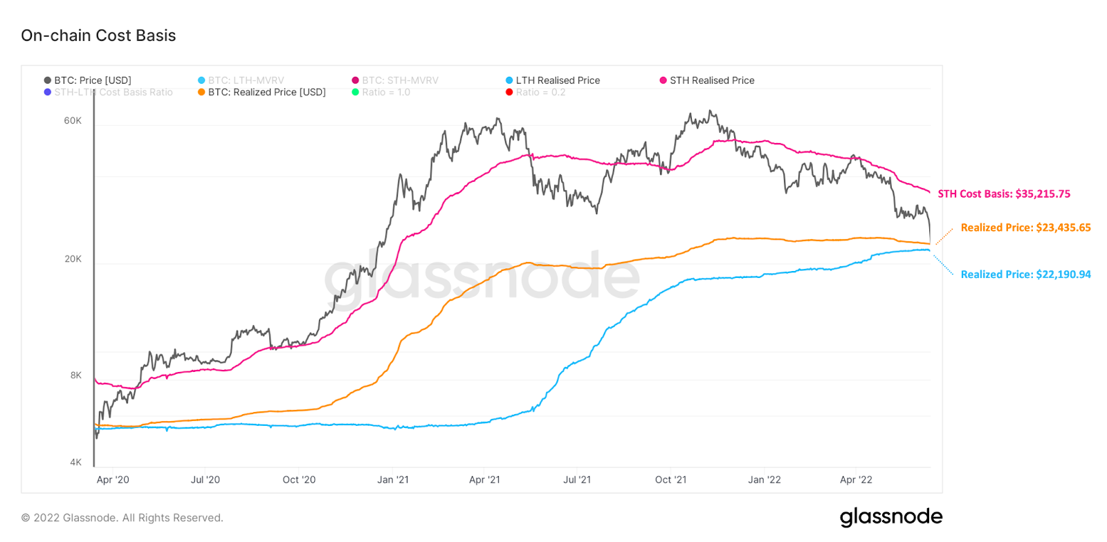Toggle BTC: Realized Price [USD] legend entry
1107x542 pixels.
tap(266, 92)
